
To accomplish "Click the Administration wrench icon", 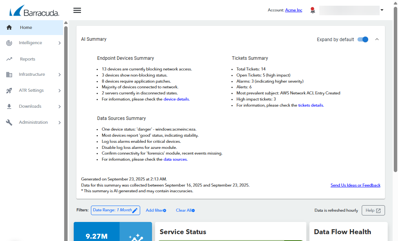I will click(9, 123).
